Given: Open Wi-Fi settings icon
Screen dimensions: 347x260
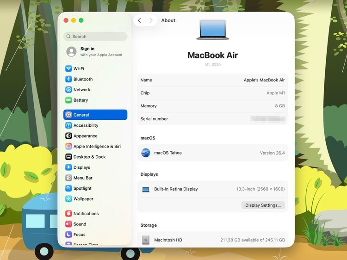Looking at the screenshot, I should coord(68,68).
